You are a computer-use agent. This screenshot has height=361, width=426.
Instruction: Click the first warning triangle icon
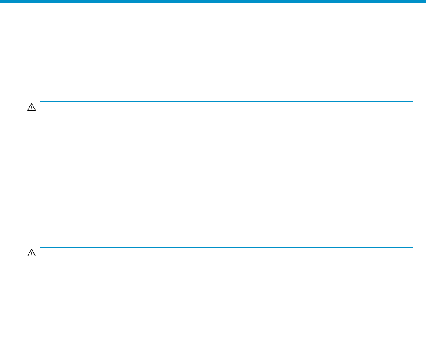point(32,108)
